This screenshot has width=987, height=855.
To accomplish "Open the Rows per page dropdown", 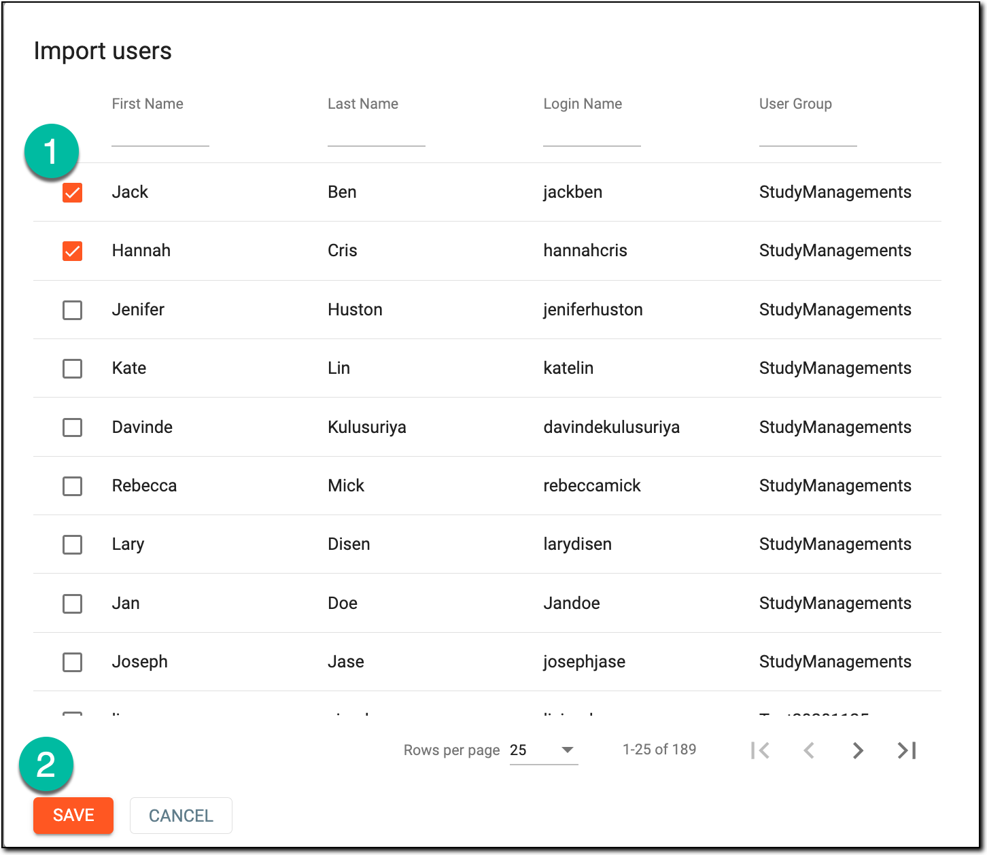I will coord(544,750).
